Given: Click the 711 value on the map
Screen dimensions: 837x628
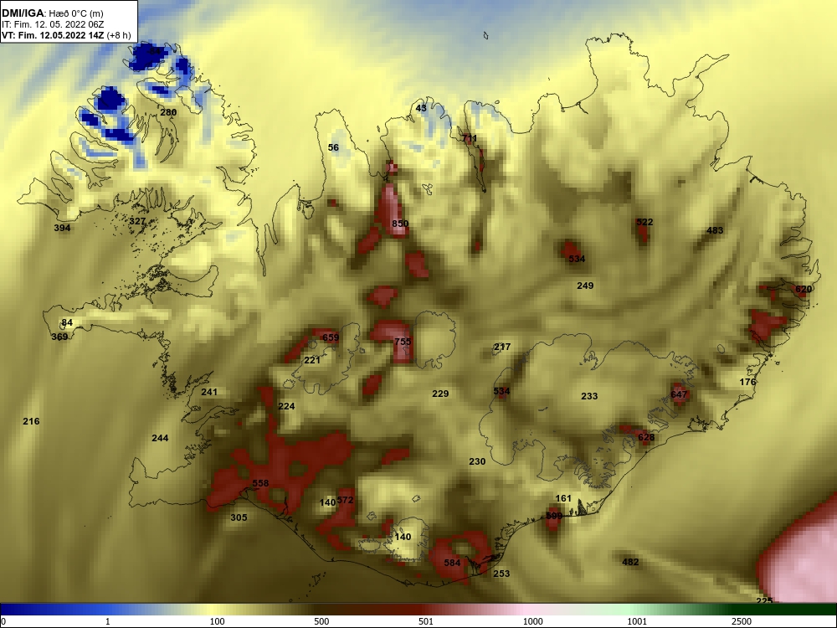Looking at the screenshot, I should (x=470, y=138).
